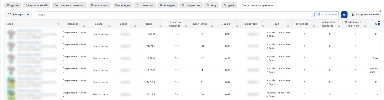Open three-dot options on Количество column
Image resolution: width=384 pixels, height=100 pixels.
click(211, 22)
